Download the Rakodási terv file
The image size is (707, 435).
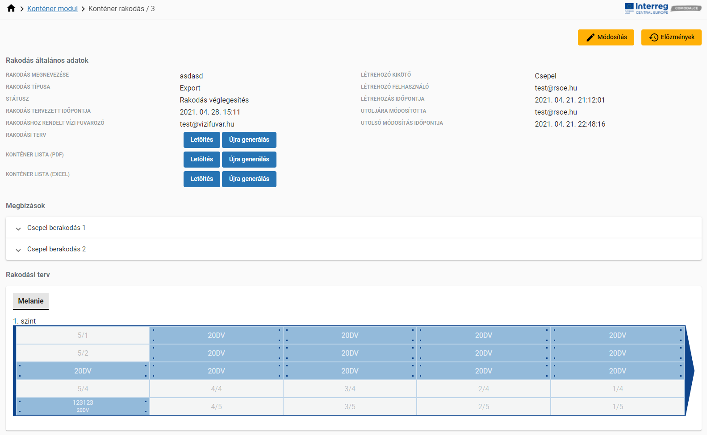[201, 140]
